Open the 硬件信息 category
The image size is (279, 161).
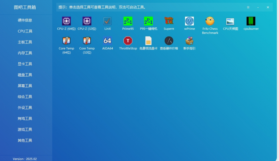click(x=25, y=20)
